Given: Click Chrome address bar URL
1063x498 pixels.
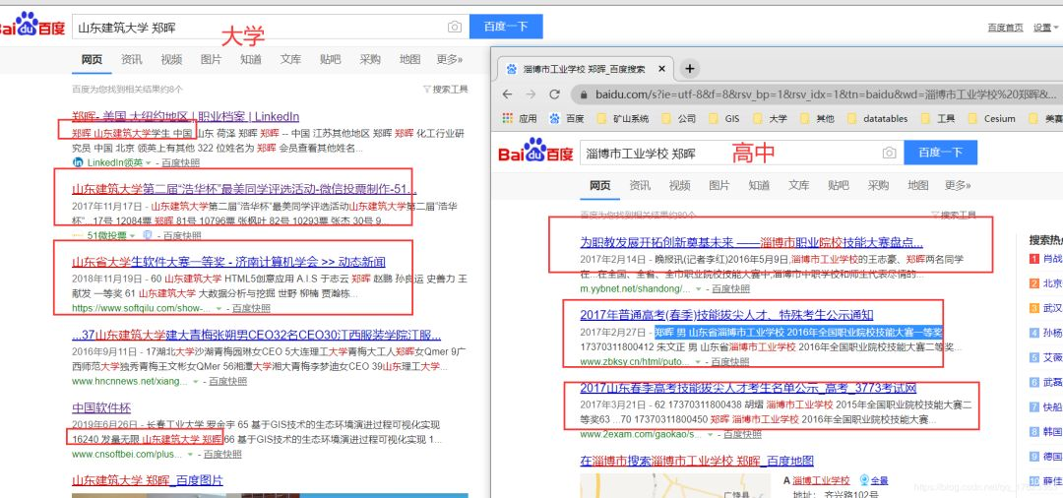Looking at the screenshot, I should click(826, 94).
